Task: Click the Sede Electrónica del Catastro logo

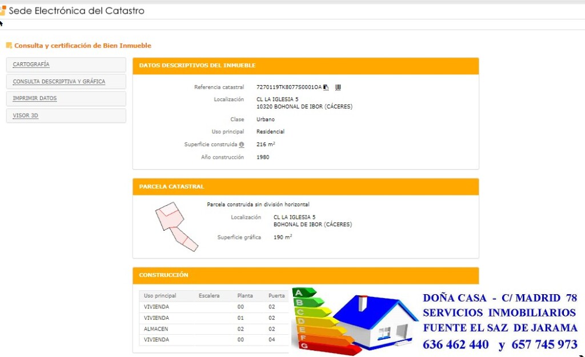Action: click(x=3, y=10)
